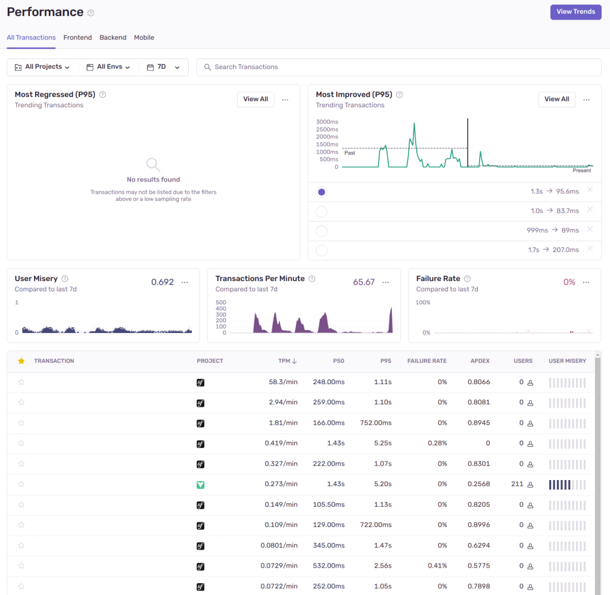The height and width of the screenshot is (595, 610).
Task: Open the Most Improved widget ellipsis menu
Action: point(587,99)
